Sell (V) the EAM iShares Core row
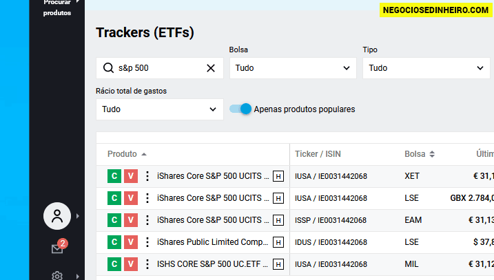 tap(131, 220)
